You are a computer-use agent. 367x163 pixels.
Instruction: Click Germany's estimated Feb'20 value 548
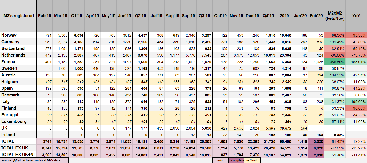pos(316,42)
